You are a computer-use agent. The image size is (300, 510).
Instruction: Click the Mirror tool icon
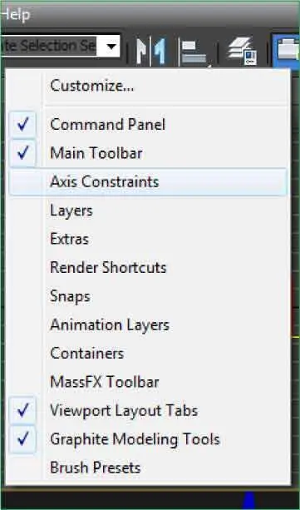tap(151, 51)
